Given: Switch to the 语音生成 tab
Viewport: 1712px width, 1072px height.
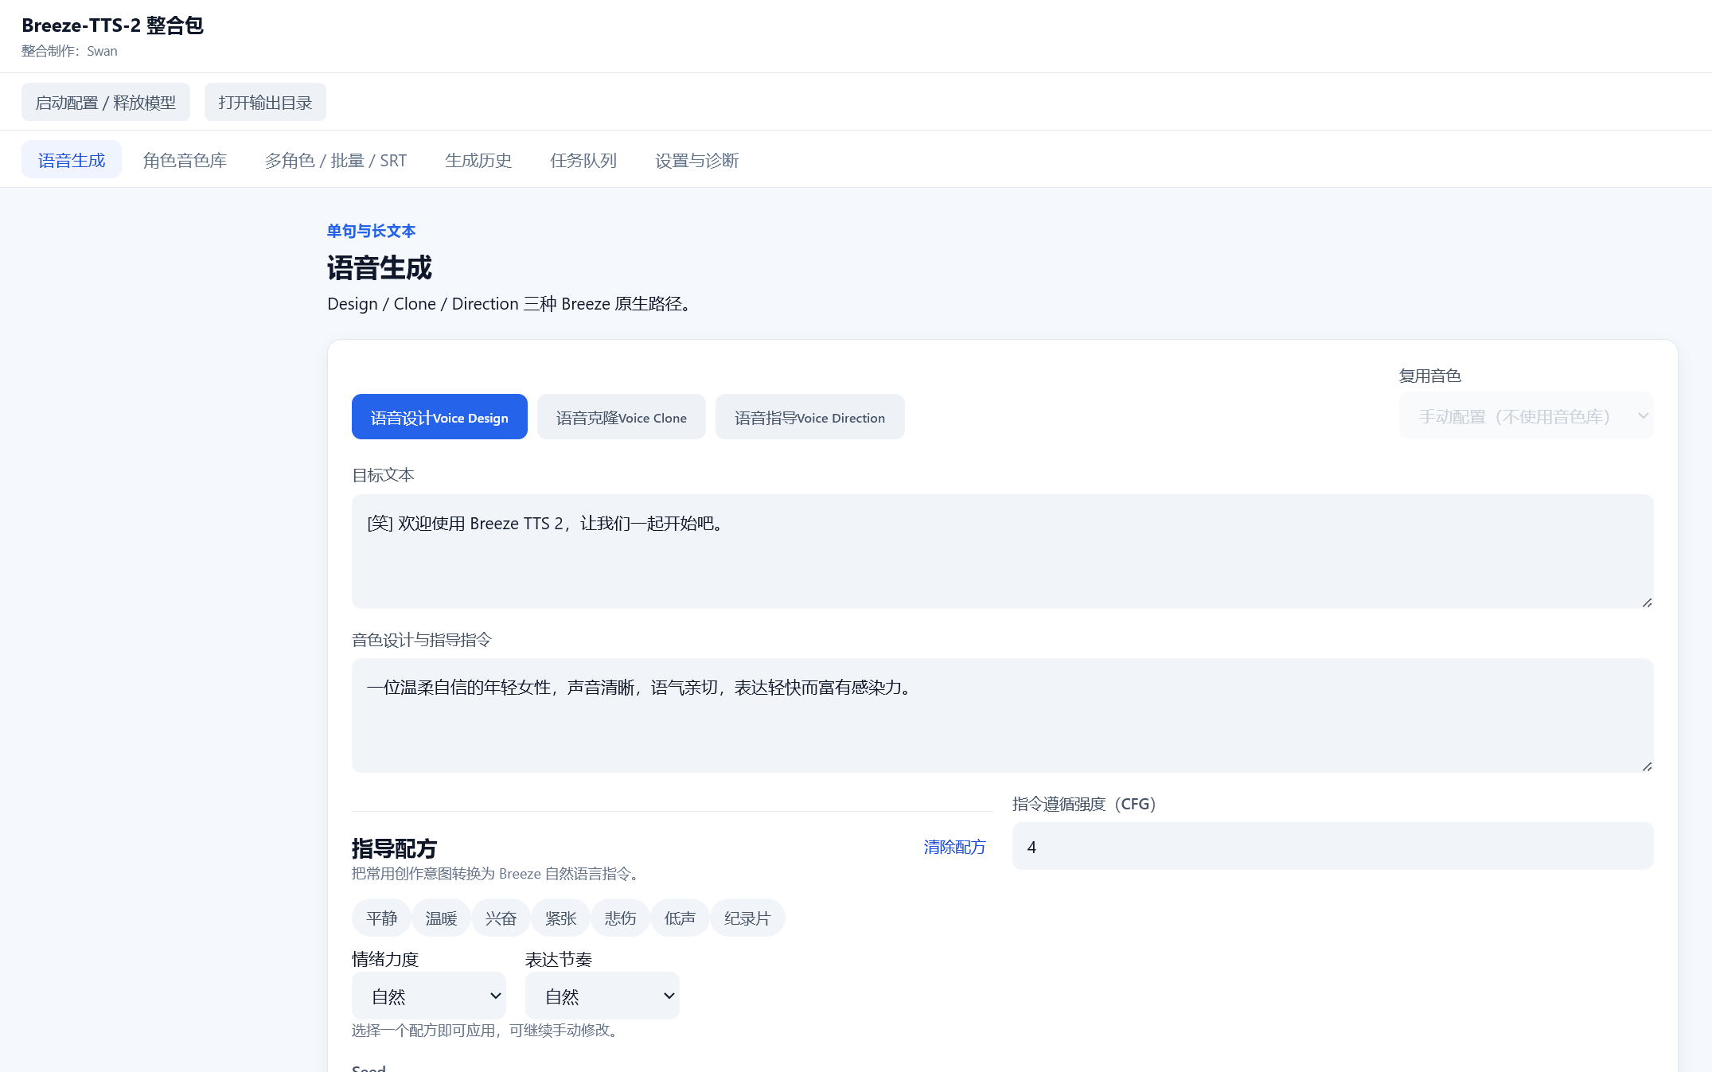Looking at the screenshot, I should [x=72, y=160].
